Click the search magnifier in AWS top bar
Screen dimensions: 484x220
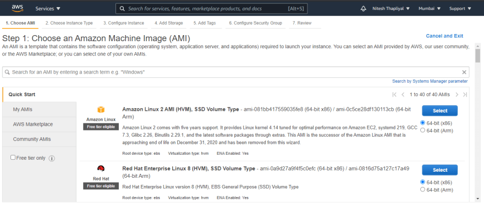click(122, 9)
